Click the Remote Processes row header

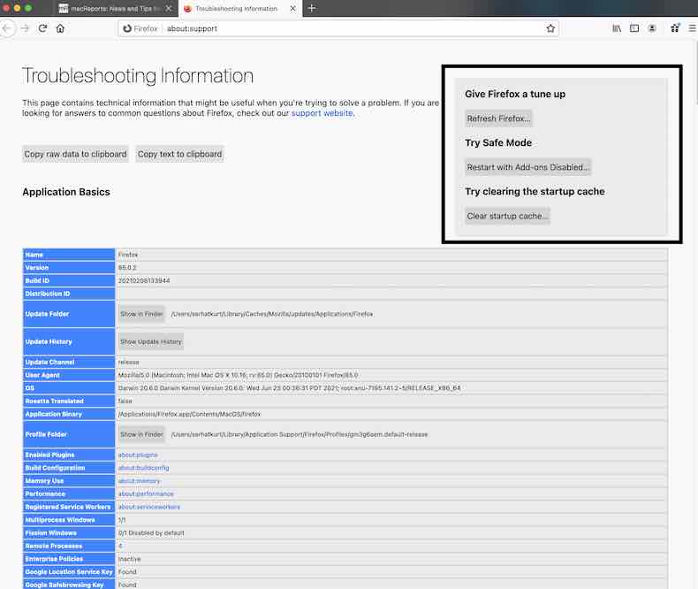pyautogui.click(x=69, y=546)
